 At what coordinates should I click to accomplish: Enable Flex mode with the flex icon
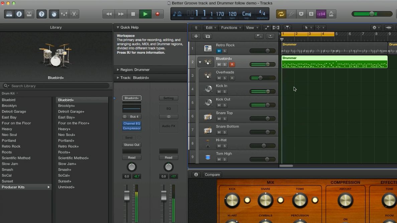(x=276, y=27)
